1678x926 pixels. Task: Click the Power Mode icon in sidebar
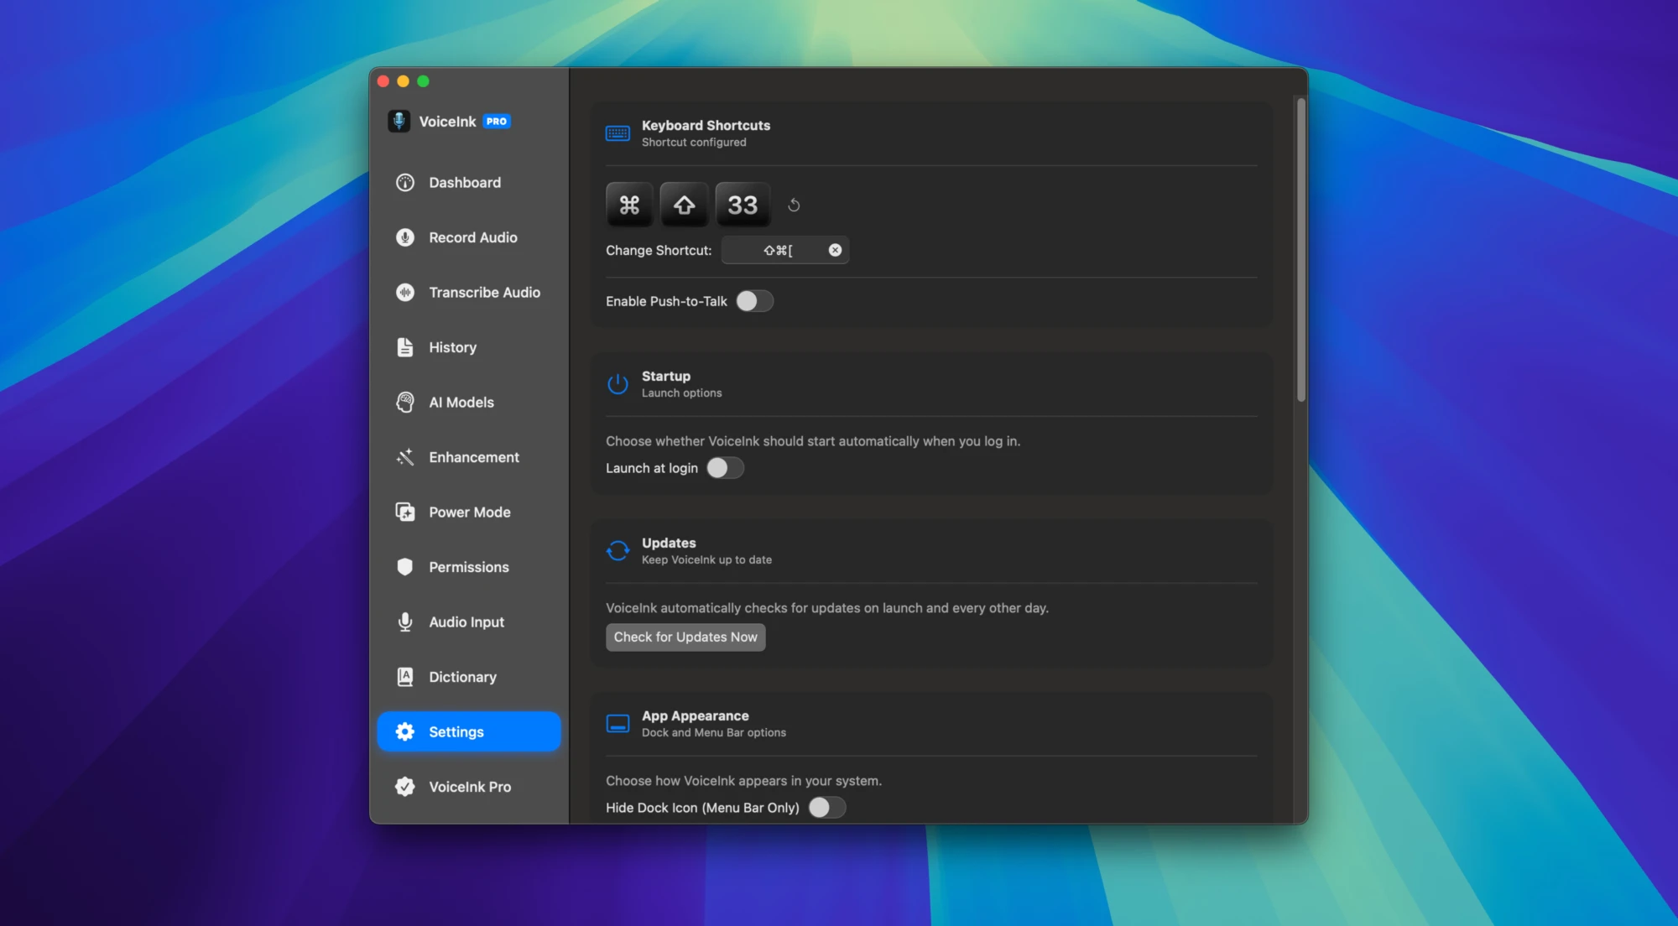pyautogui.click(x=405, y=512)
